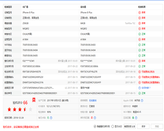Screen dimensions: 164x131
Task: Click the 可能更换过前置摄像头 result text
Action: [x=151, y=82]
